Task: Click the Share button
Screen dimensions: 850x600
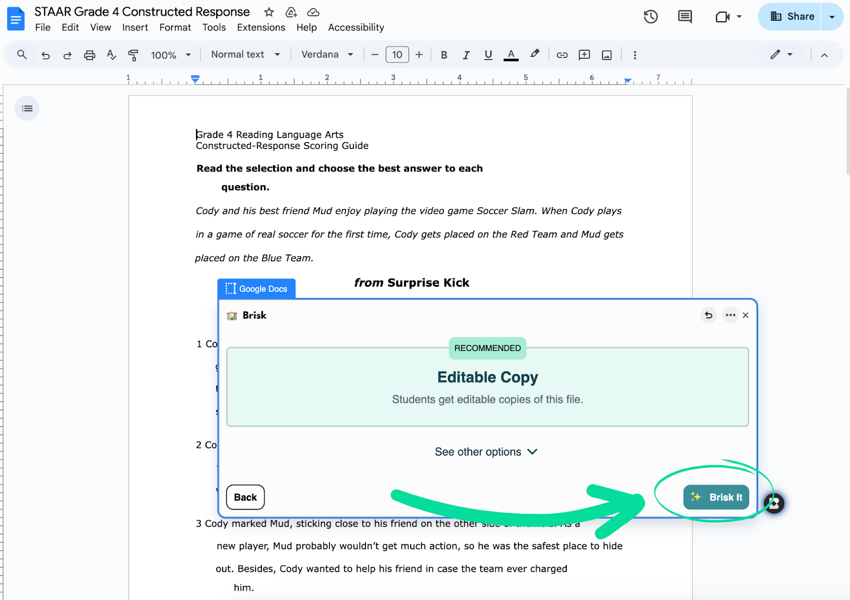Action: 790,16
